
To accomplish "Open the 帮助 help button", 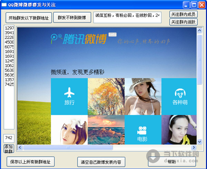I will coord(172,161).
